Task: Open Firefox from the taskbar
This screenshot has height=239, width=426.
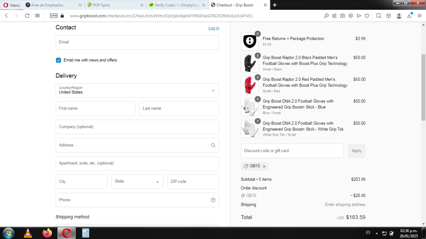Action: pos(47,233)
